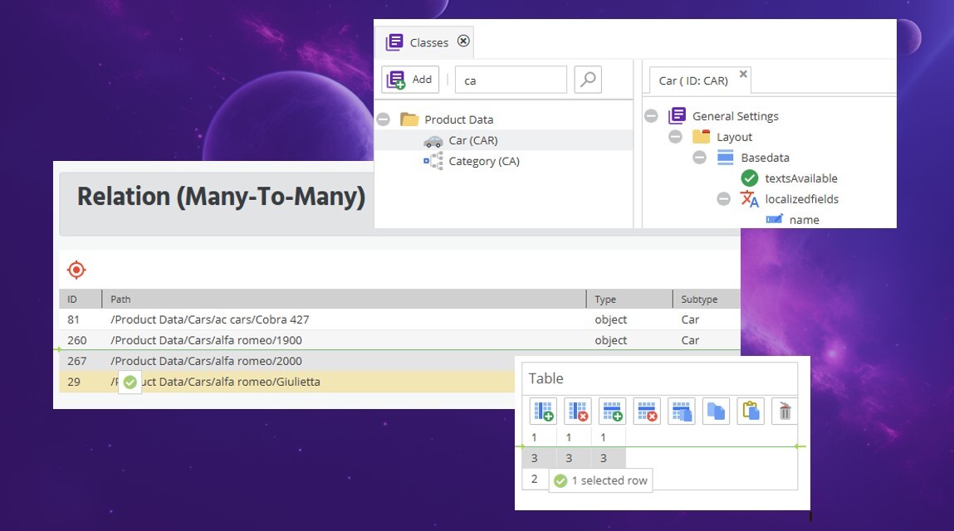
Task: Click the paste icon in the Table toolbar
Action: tap(750, 411)
